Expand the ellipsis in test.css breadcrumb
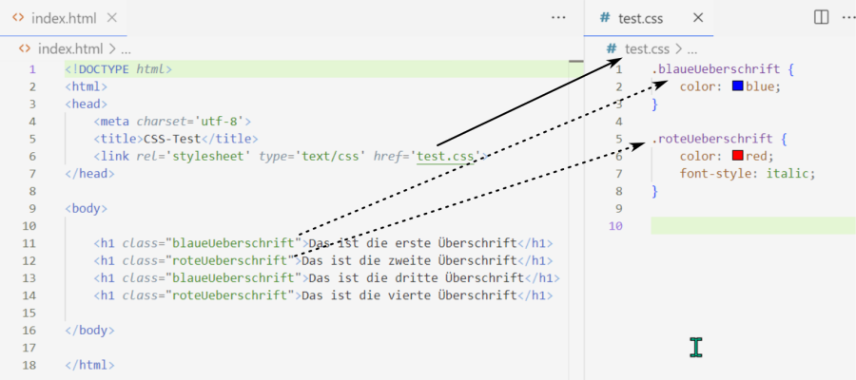Viewport: 856px width, 380px height. click(x=692, y=48)
